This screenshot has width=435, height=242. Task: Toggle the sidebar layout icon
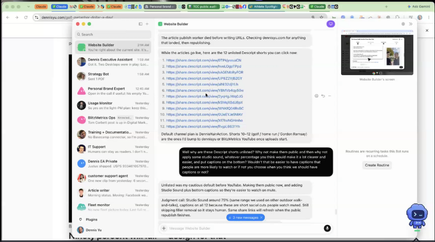(x=140, y=24)
